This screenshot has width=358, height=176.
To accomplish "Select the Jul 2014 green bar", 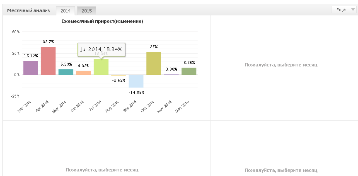I will tap(101, 67).
